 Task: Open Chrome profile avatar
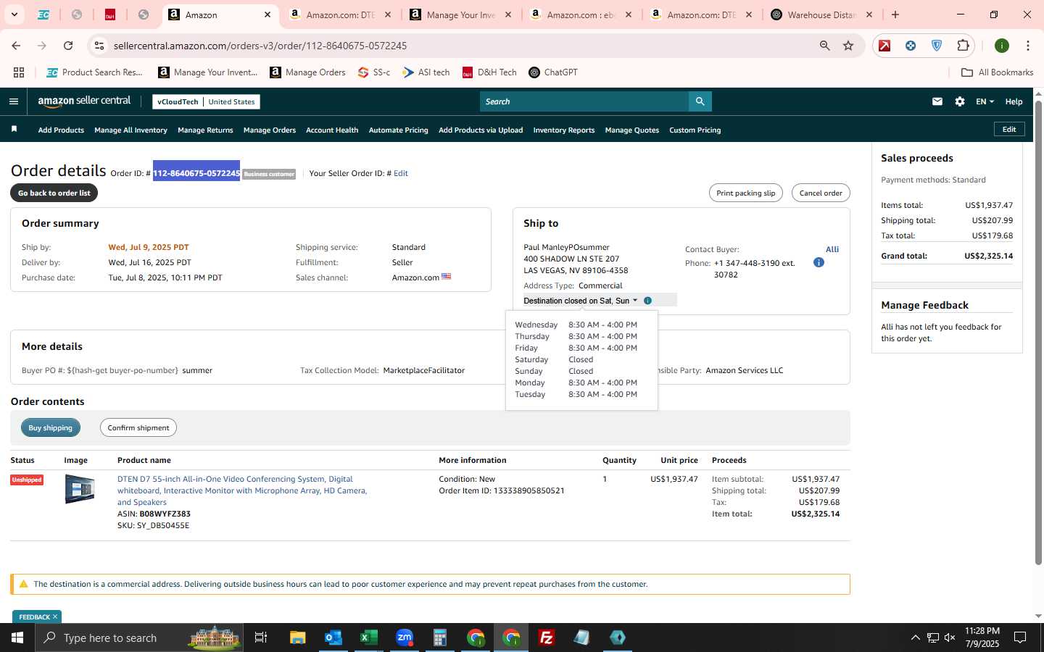click(x=1002, y=46)
